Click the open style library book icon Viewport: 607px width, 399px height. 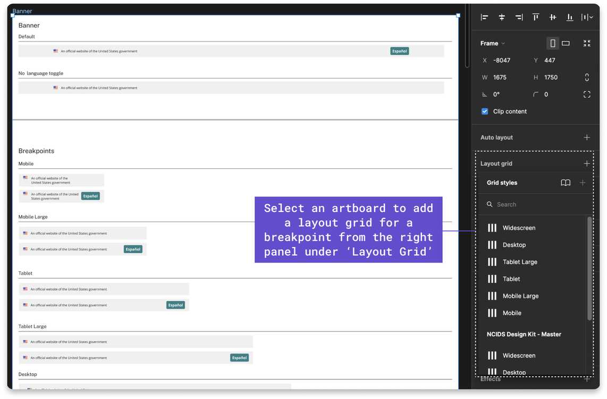tap(564, 182)
